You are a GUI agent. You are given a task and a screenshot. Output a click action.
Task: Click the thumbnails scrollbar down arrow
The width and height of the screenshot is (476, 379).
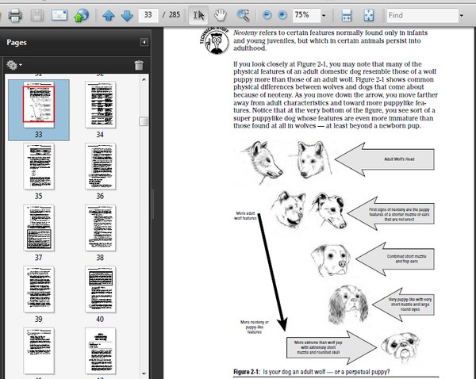(x=144, y=373)
